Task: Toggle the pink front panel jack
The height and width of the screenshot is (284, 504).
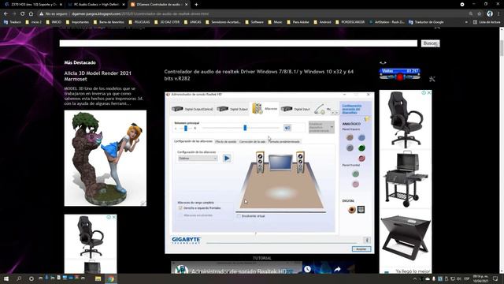Action: pos(355,185)
